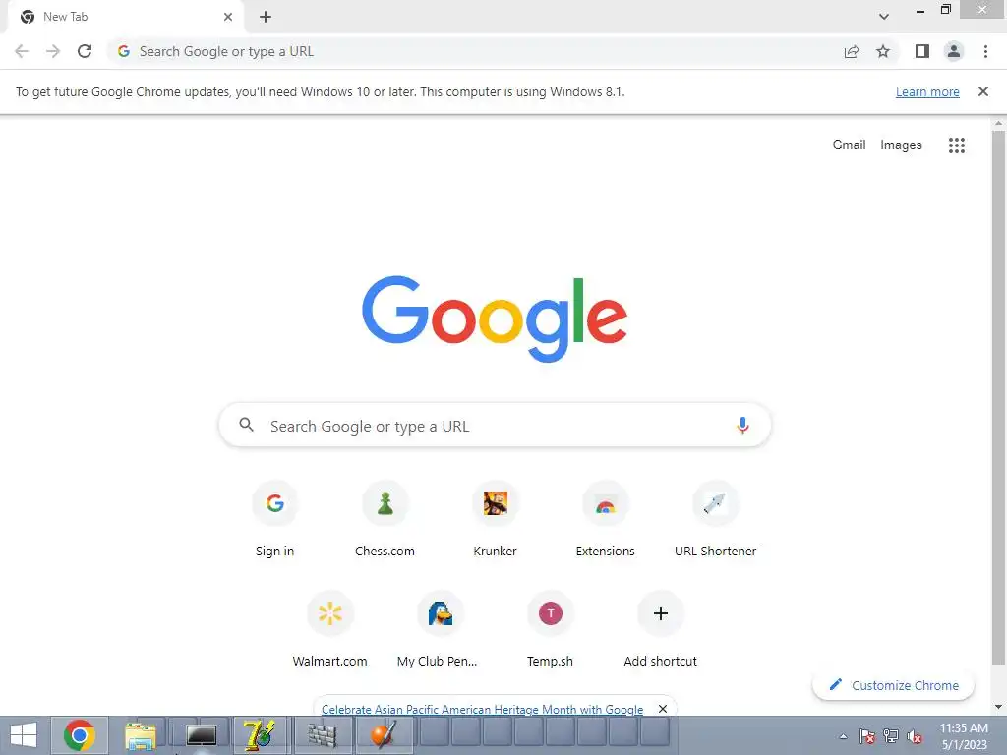Screen dimensions: 1007x755
Task: Show hidden system tray icons
Action: pos(843,737)
